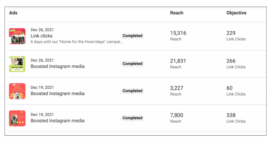
Task: Click the 60 Link Clicks objective value
Action: (x=229, y=88)
